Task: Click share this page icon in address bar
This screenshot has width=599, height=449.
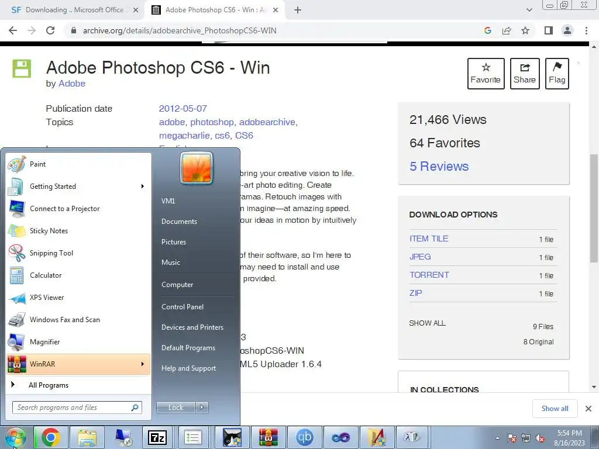Action: click(507, 30)
